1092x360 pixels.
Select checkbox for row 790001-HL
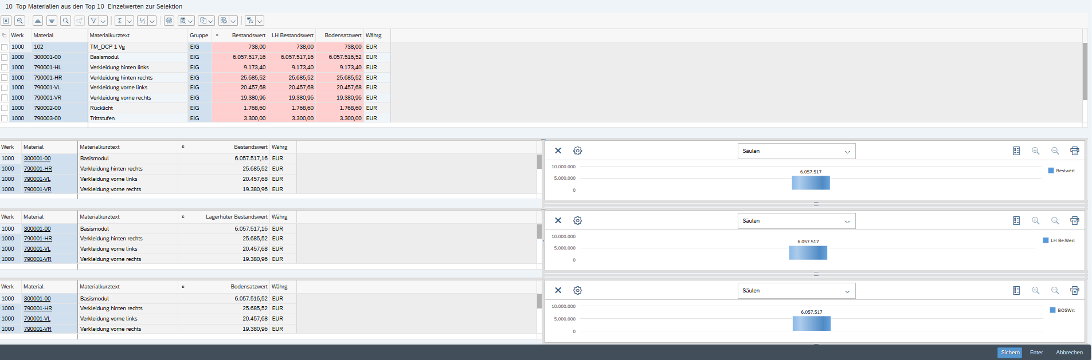click(5, 68)
